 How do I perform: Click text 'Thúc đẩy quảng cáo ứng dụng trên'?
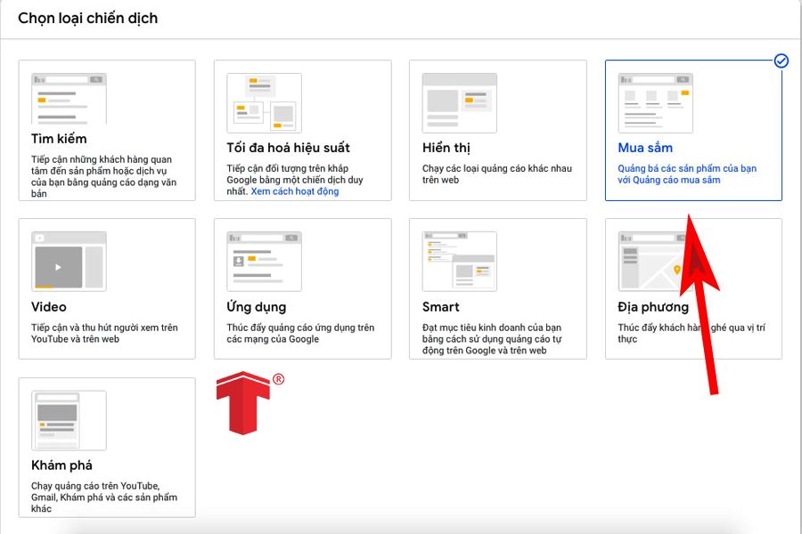point(300,328)
